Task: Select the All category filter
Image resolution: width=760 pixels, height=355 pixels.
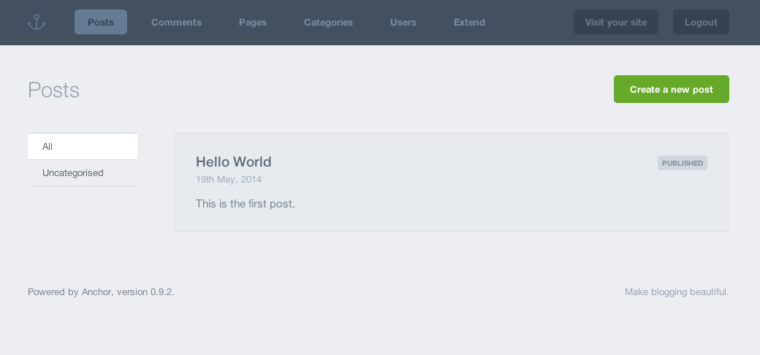Action: (82, 146)
